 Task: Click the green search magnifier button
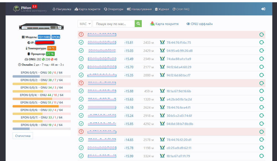pos(138,24)
